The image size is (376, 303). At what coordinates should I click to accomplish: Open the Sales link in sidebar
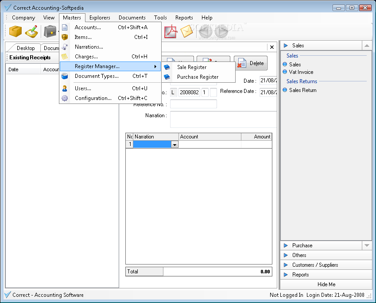(x=295, y=65)
